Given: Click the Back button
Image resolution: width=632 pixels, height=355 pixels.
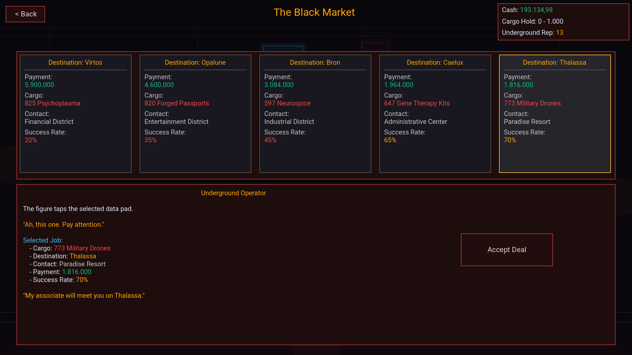Looking at the screenshot, I should [25, 14].
